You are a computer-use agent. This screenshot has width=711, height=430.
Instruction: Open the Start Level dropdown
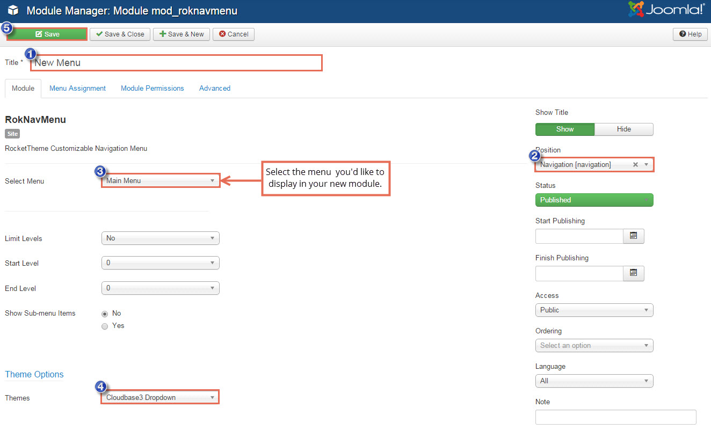[160, 263]
